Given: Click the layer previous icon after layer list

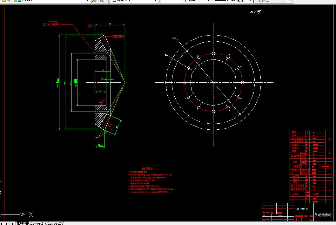Looking at the screenshot, I should point(94,1).
